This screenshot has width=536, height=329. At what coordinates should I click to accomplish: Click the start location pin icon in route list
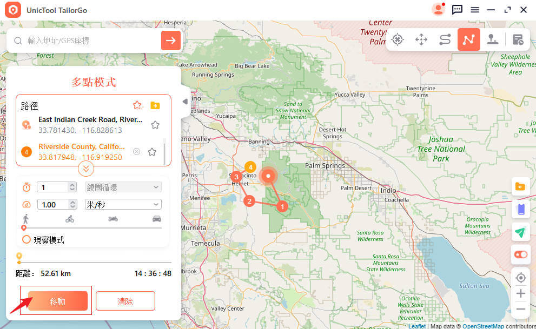(x=27, y=125)
